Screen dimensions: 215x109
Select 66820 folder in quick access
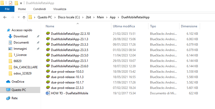[18, 61]
